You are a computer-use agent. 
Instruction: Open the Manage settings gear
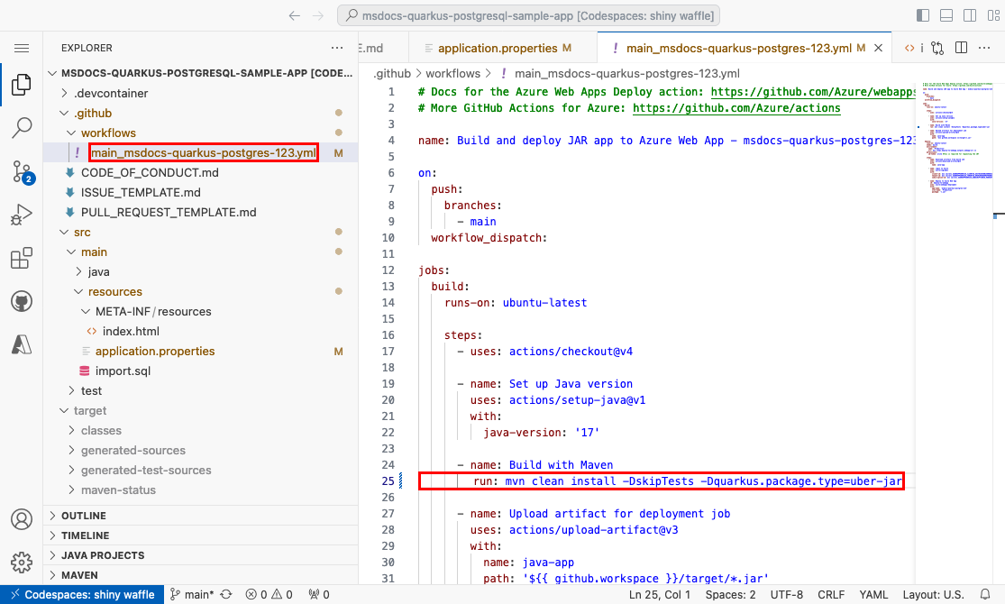(22, 562)
